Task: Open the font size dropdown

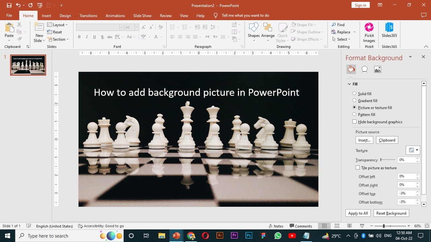Action: pos(137,27)
